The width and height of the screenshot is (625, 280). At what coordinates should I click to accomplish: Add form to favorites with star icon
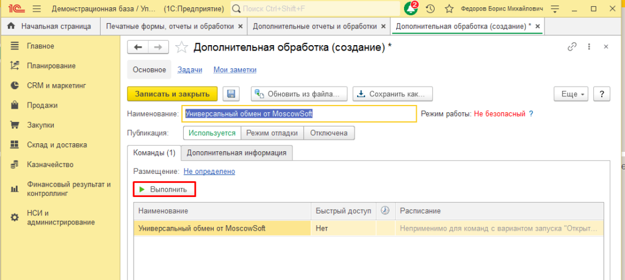click(x=182, y=48)
